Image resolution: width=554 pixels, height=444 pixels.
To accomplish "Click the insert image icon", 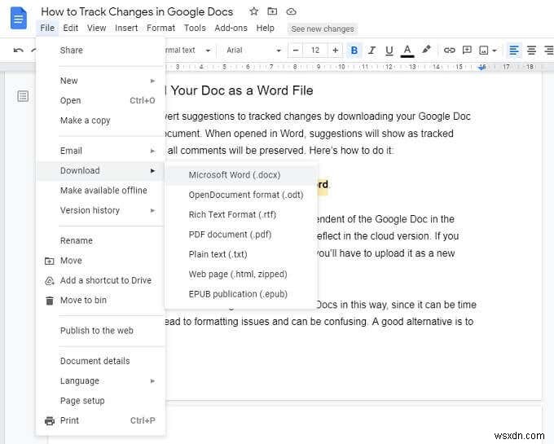I will pyautogui.click(x=483, y=51).
